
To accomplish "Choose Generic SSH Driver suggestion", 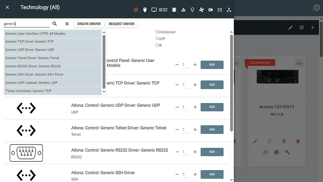I will (x=53, y=75).
